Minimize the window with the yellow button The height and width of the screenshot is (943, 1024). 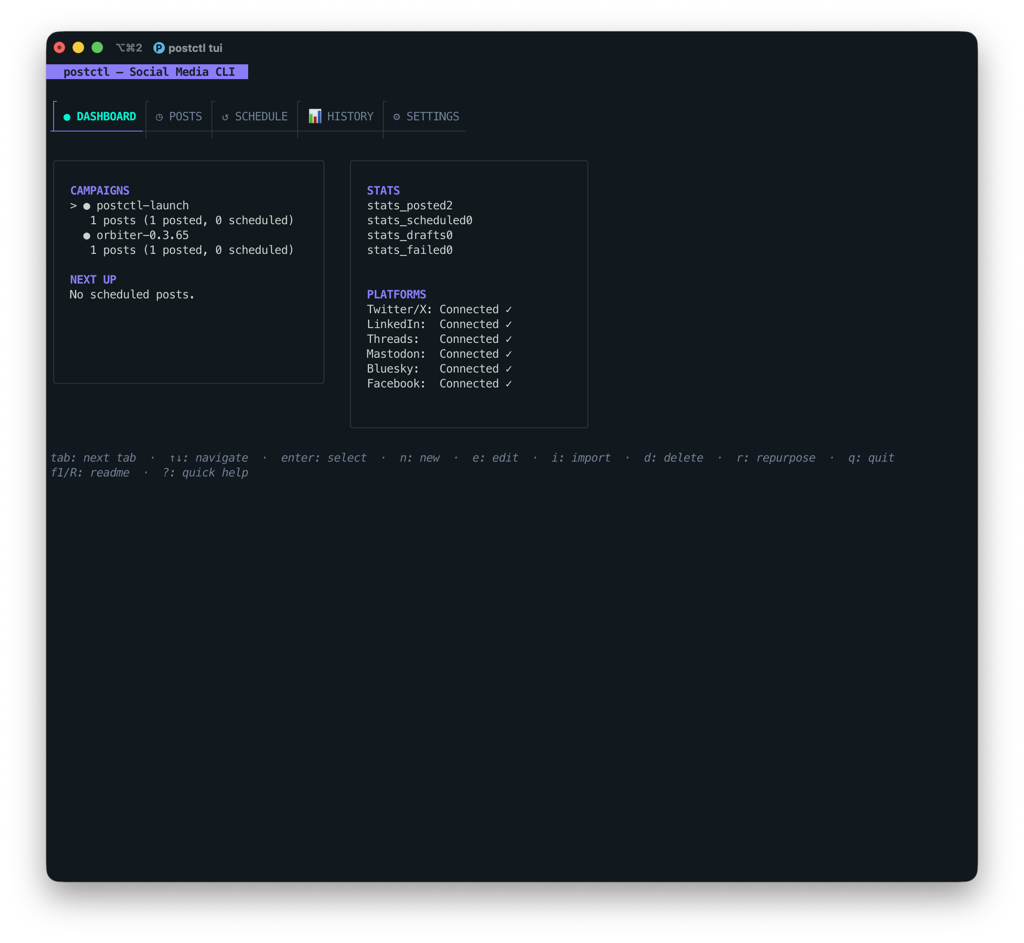79,47
